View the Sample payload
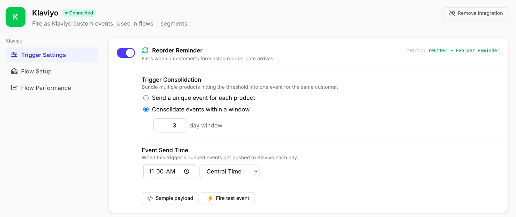The image size is (516, 217). coord(170,198)
